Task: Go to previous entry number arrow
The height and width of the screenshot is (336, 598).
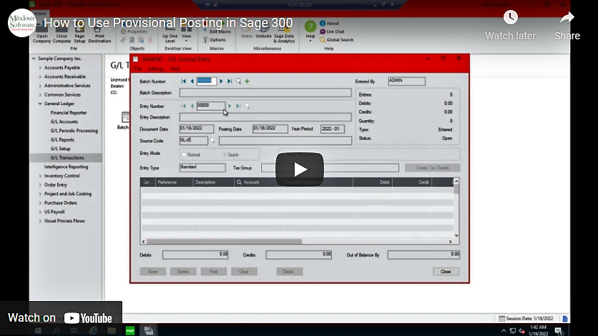Action: pyautogui.click(x=192, y=106)
